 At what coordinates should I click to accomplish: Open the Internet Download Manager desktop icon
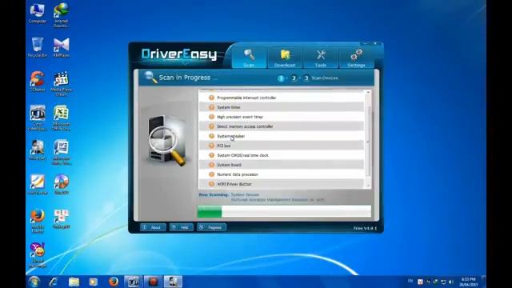(61, 15)
